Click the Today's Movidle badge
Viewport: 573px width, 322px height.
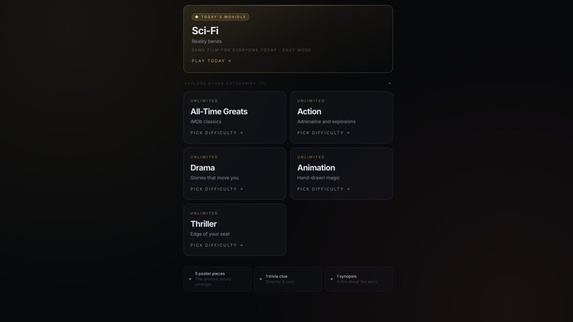click(220, 17)
